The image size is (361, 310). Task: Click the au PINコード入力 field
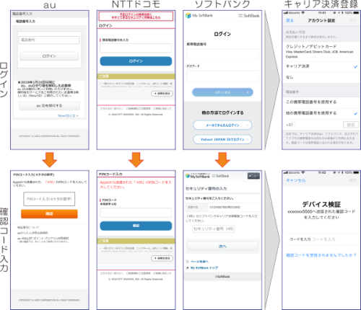point(49,199)
